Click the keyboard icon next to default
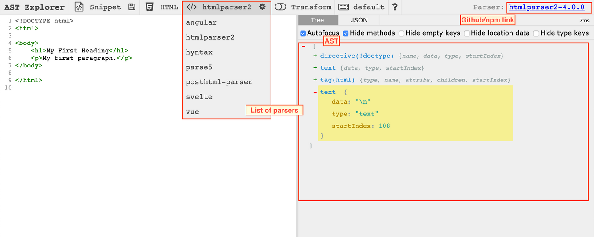 click(344, 7)
